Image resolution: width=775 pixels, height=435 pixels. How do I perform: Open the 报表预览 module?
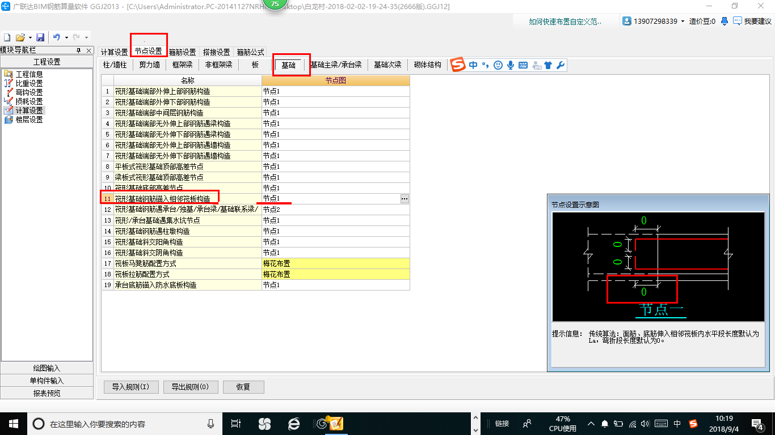(x=47, y=393)
